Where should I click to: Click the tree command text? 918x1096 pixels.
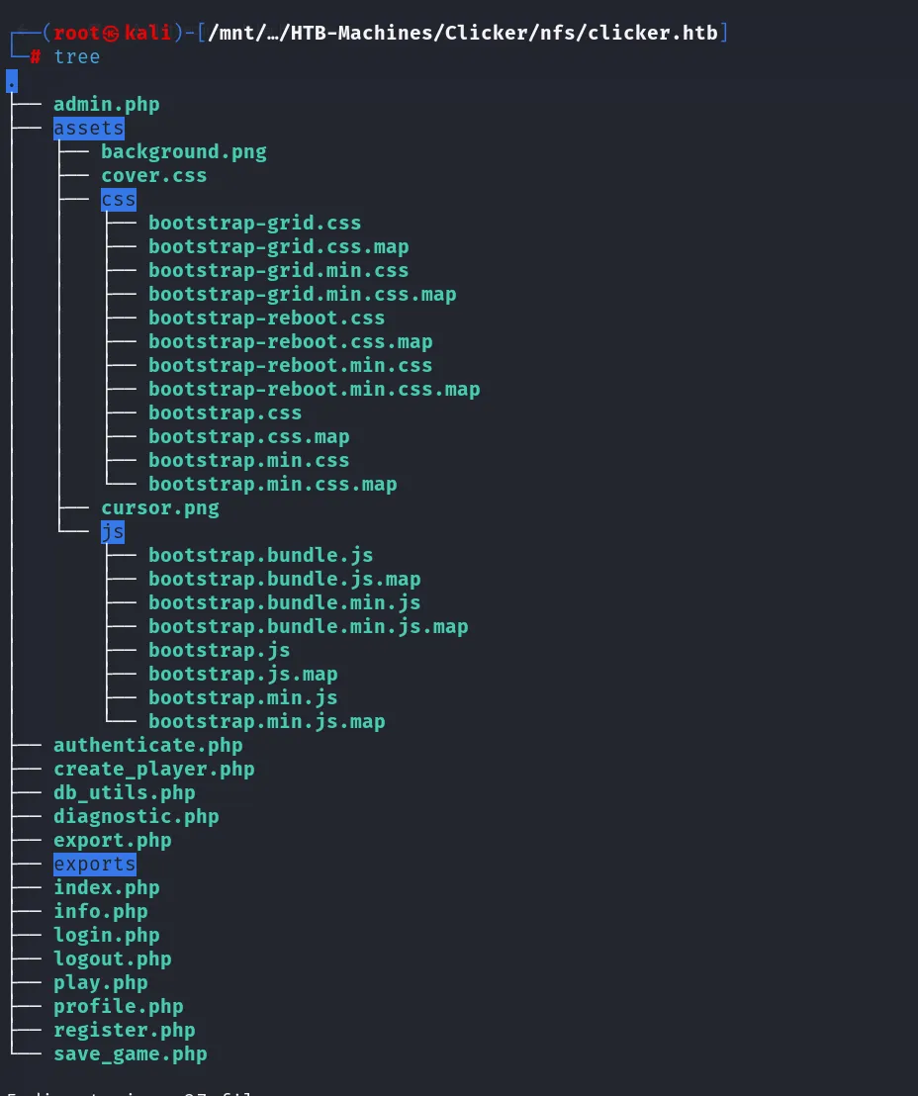(x=77, y=57)
